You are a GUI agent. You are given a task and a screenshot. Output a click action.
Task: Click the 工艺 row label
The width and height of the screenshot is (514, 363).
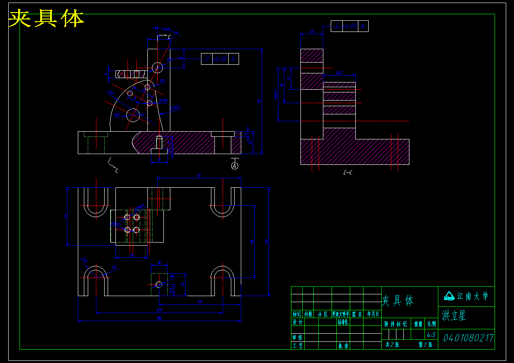point(298,346)
